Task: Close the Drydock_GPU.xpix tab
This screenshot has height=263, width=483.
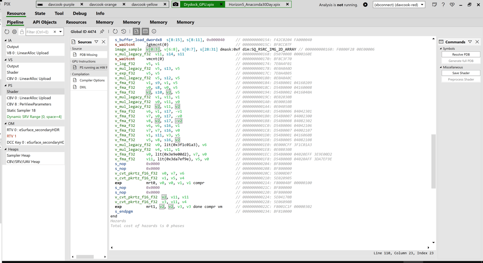Action: [x=221, y=5]
